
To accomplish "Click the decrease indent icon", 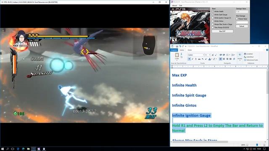I will (x=221, y=55).
